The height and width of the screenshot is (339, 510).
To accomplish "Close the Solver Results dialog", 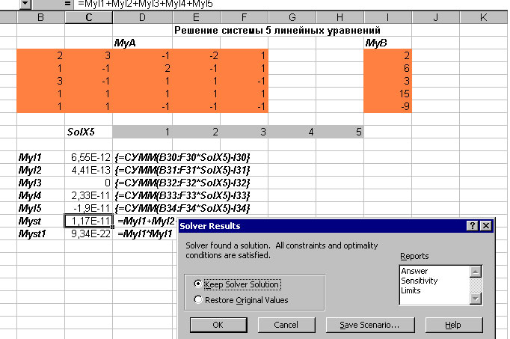I will pyautogui.click(x=485, y=226).
